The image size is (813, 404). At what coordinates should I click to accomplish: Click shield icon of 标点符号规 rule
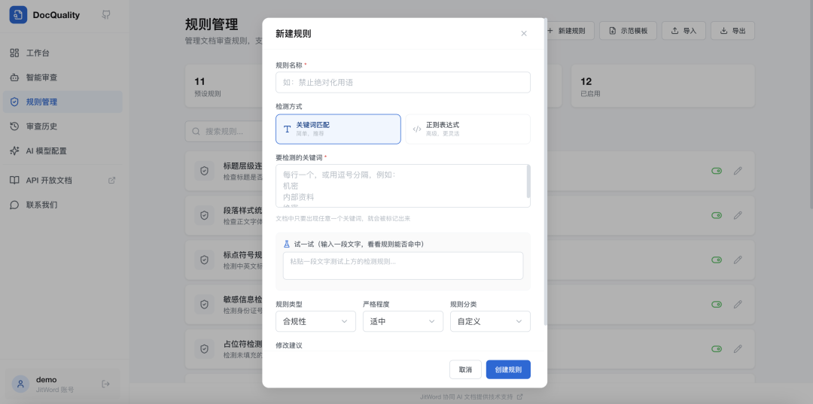click(x=204, y=260)
